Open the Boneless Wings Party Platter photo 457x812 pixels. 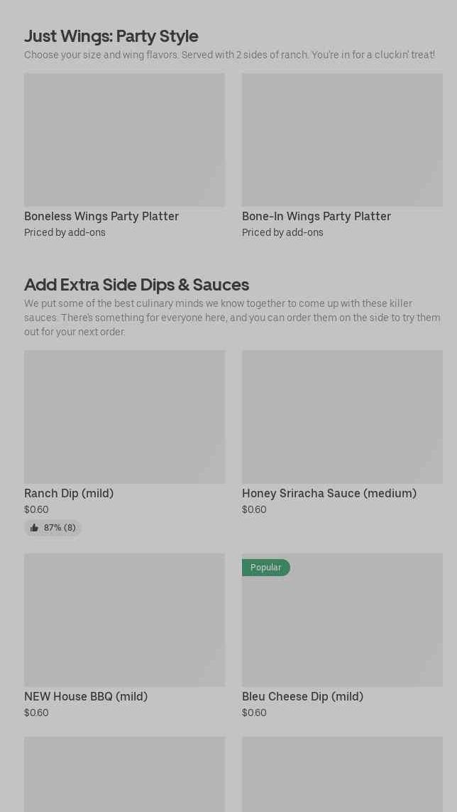[x=124, y=140]
